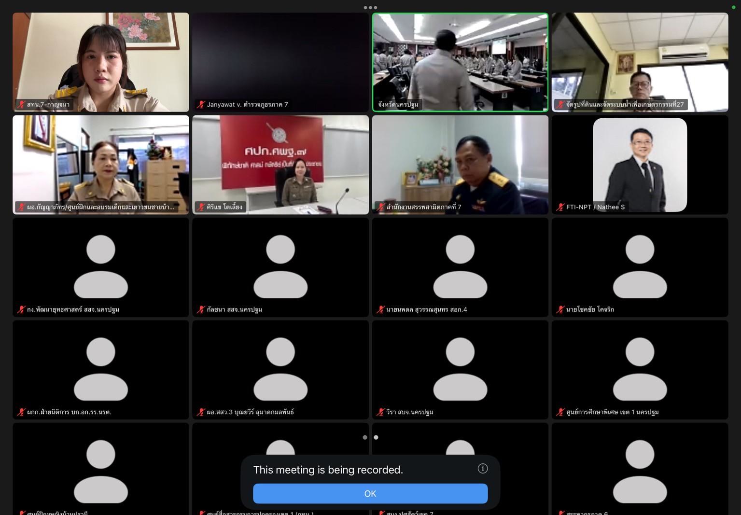
Task: Click avatar placeholder of นายโชคชัย โคจริก
Action: click(x=640, y=266)
